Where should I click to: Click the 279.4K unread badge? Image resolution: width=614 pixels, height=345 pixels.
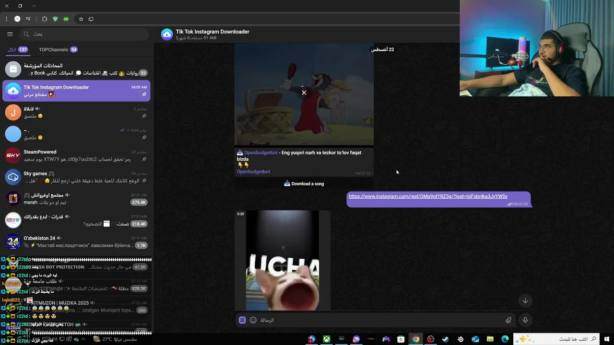tap(138, 202)
